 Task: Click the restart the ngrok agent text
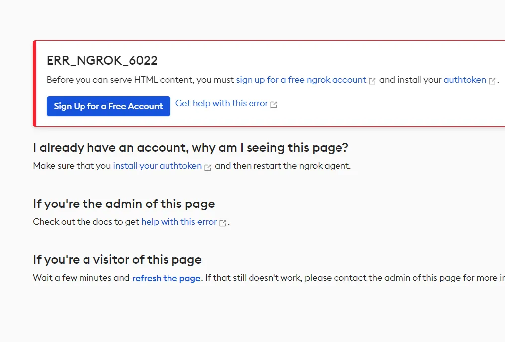pyautogui.click(x=283, y=166)
